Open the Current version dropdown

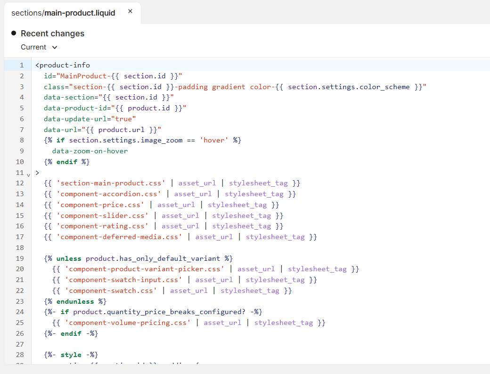point(39,47)
